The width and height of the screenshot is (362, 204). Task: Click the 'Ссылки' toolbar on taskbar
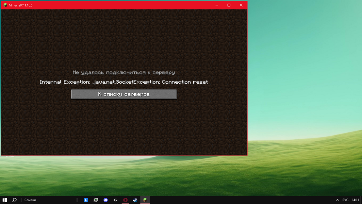click(x=30, y=200)
